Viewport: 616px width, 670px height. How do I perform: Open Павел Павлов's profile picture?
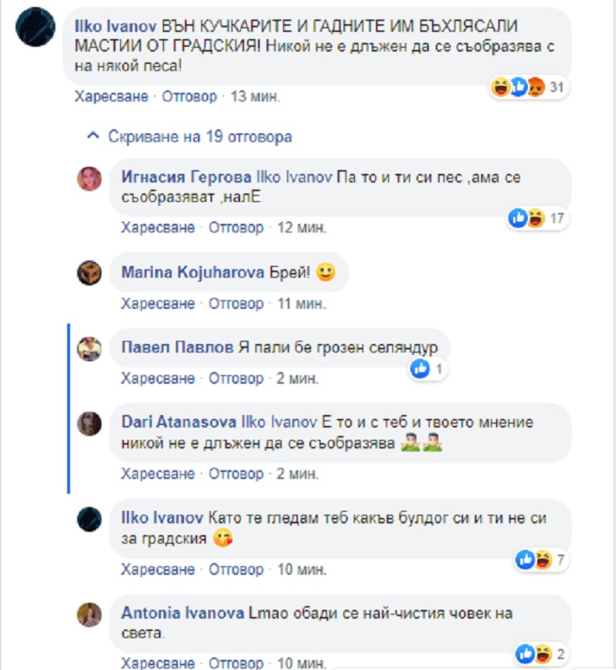point(90,348)
